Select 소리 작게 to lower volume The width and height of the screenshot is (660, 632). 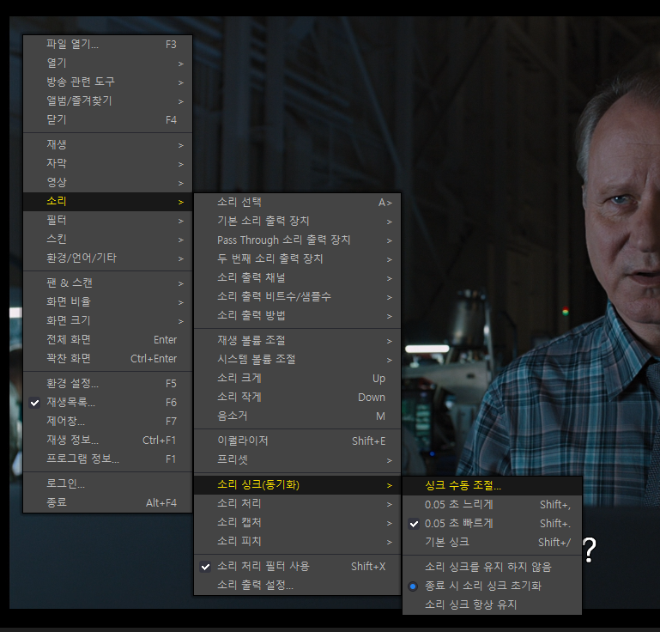coord(297,397)
